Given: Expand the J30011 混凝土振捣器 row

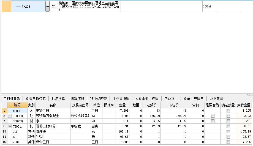Looking at the screenshot, I should pos(10,126).
